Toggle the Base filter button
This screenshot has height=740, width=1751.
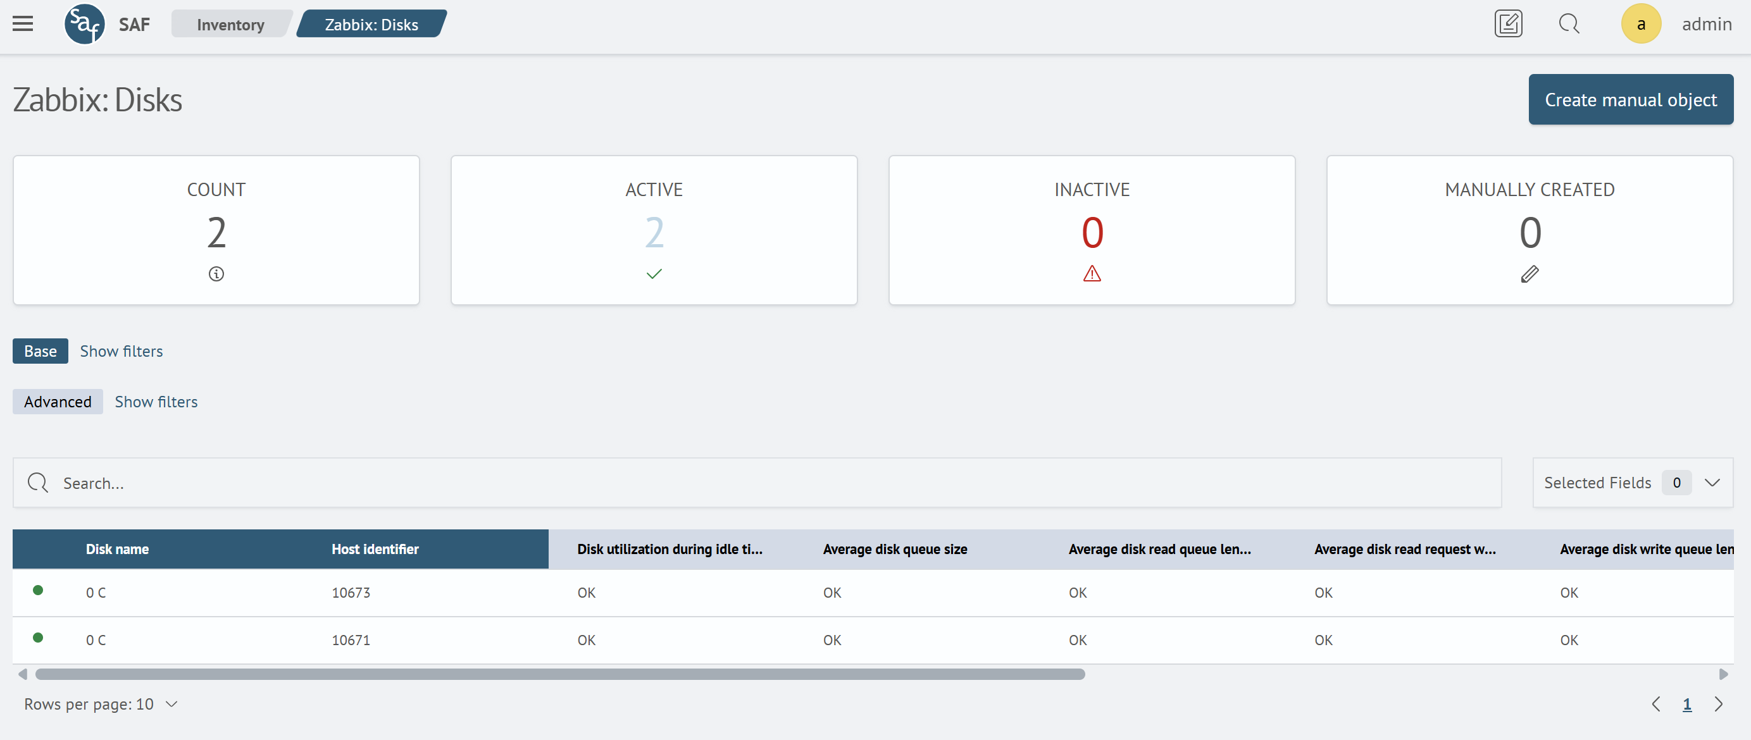tap(40, 351)
